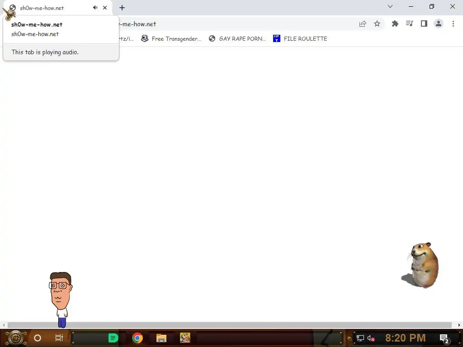Open File Explorer on the taskbar
463x347 pixels.
coord(161,338)
